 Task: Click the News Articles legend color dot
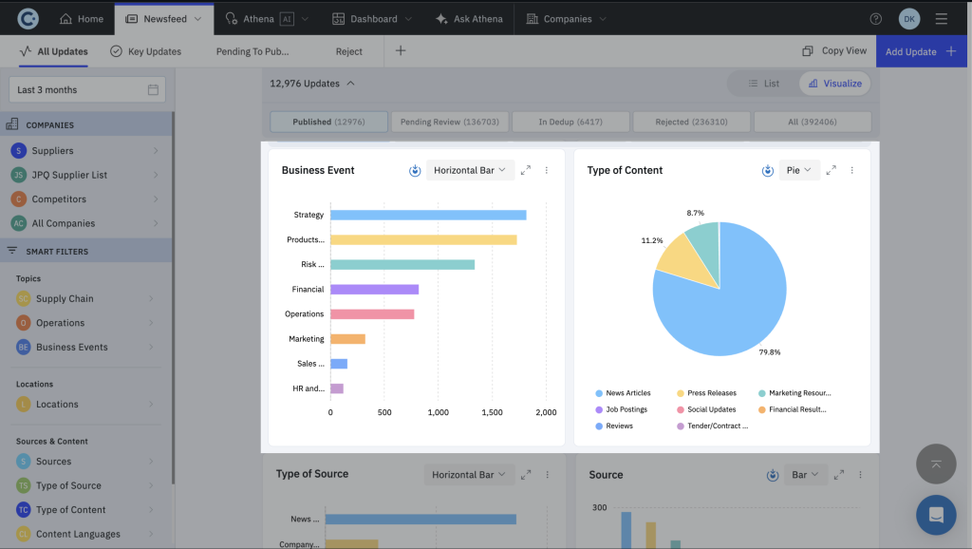point(597,393)
